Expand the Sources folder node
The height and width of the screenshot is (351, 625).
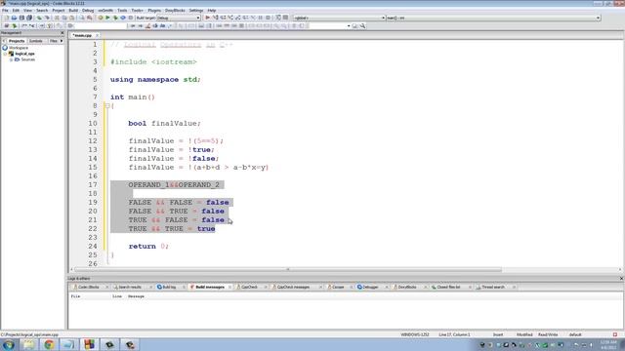point(11,59)
